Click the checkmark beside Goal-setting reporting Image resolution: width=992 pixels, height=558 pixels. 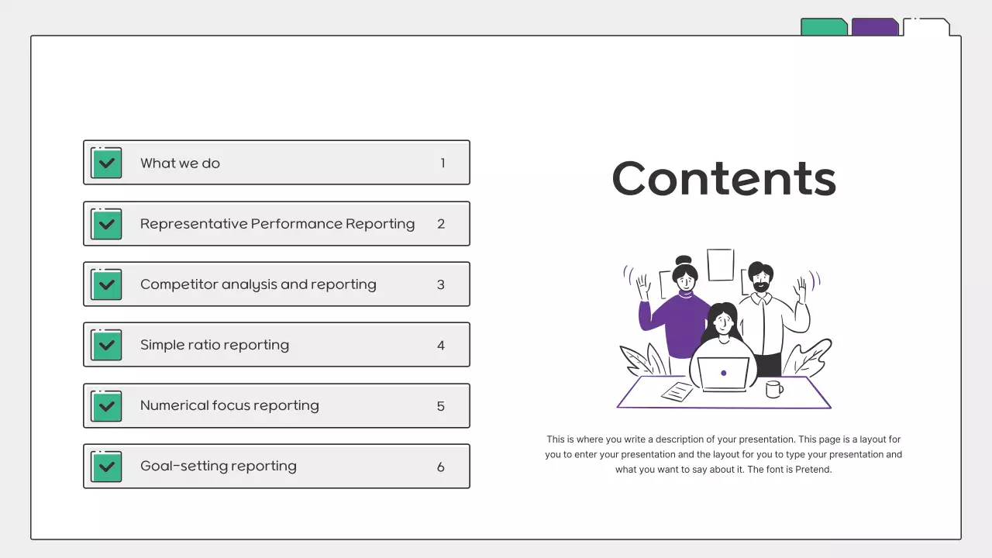point(106,466)
